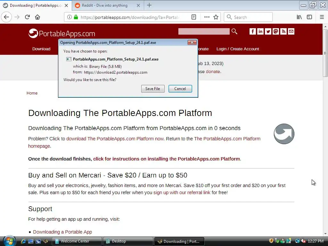Open the PortableApps LinkedIn icon

(x=260, y=31)
